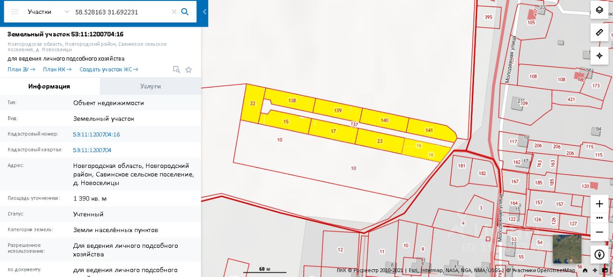Viewport: 613px width, 277px height.
Task: Activate the locate-me crosshair button
Action: coord(599,55)
